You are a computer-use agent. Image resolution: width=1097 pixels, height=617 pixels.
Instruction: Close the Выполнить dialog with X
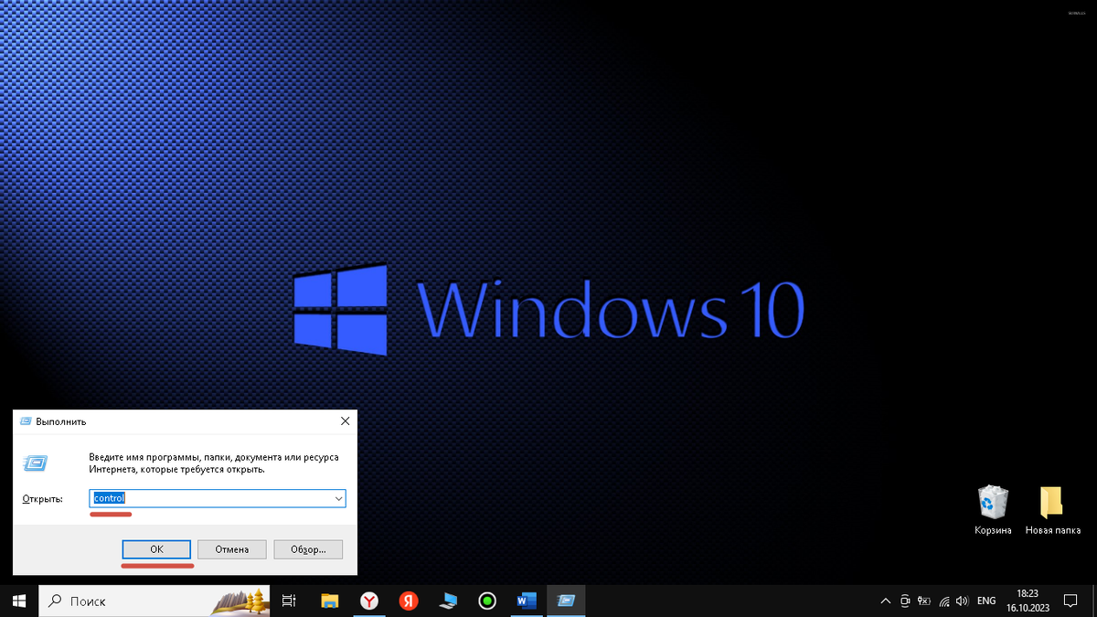point(345,421)
